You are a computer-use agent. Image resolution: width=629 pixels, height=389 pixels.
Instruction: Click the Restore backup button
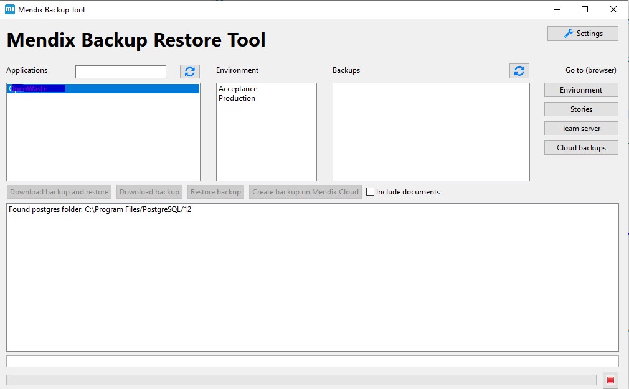215,191
